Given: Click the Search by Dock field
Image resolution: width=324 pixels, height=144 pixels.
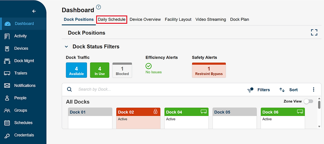Looking at the screenshot, I should coord(132,89).
